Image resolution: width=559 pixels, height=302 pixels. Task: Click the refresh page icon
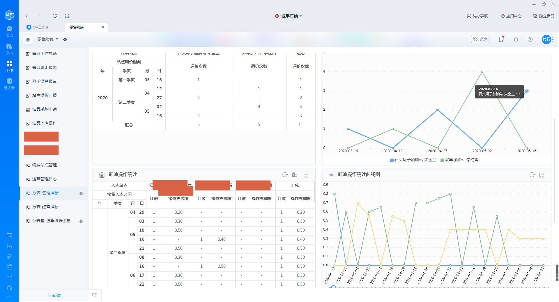click(55, 16)
